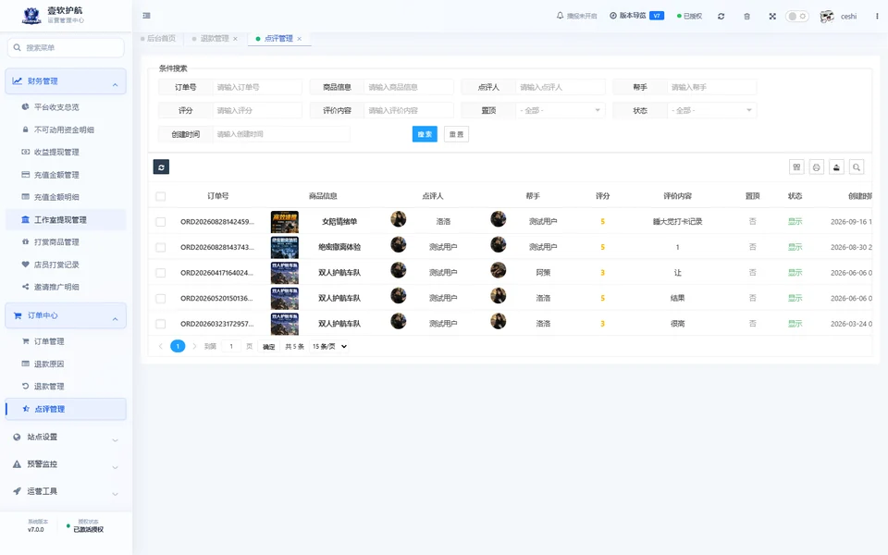This screenshot has width=888, height=555.
Task: Switch to the 后台首页 tab
Action: (x=158, y=39)
